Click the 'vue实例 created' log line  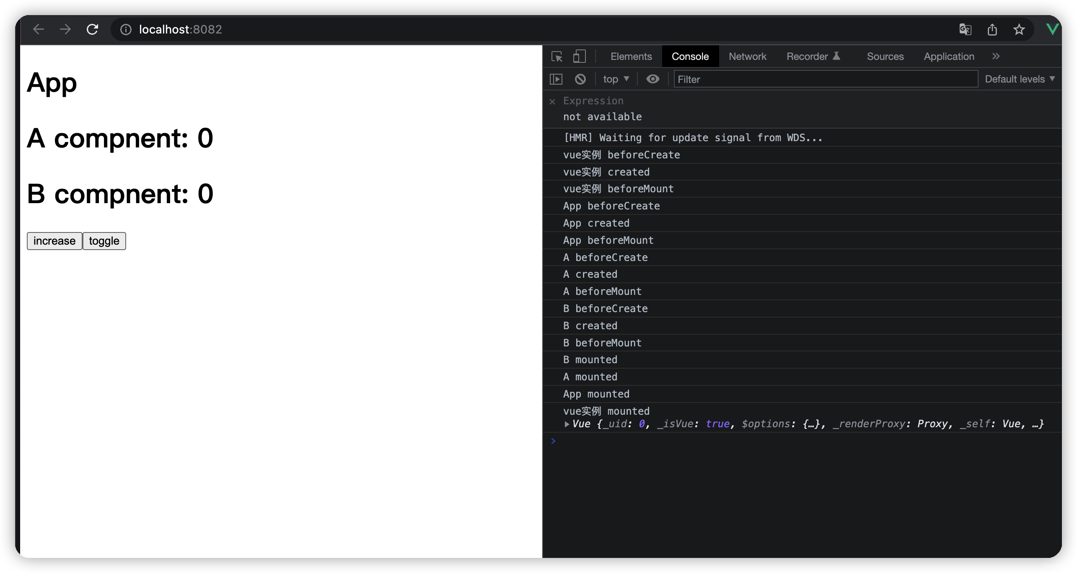[x=802, y=172]
